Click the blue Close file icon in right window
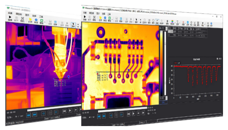The width and height of the screenshot is (228, 130). pos(105,19)
